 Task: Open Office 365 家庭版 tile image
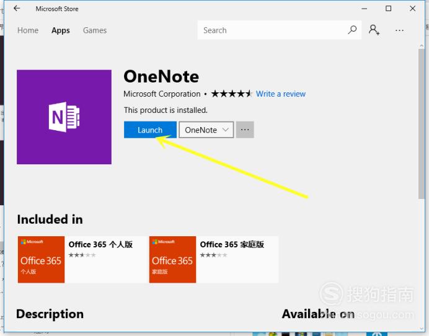172,259
